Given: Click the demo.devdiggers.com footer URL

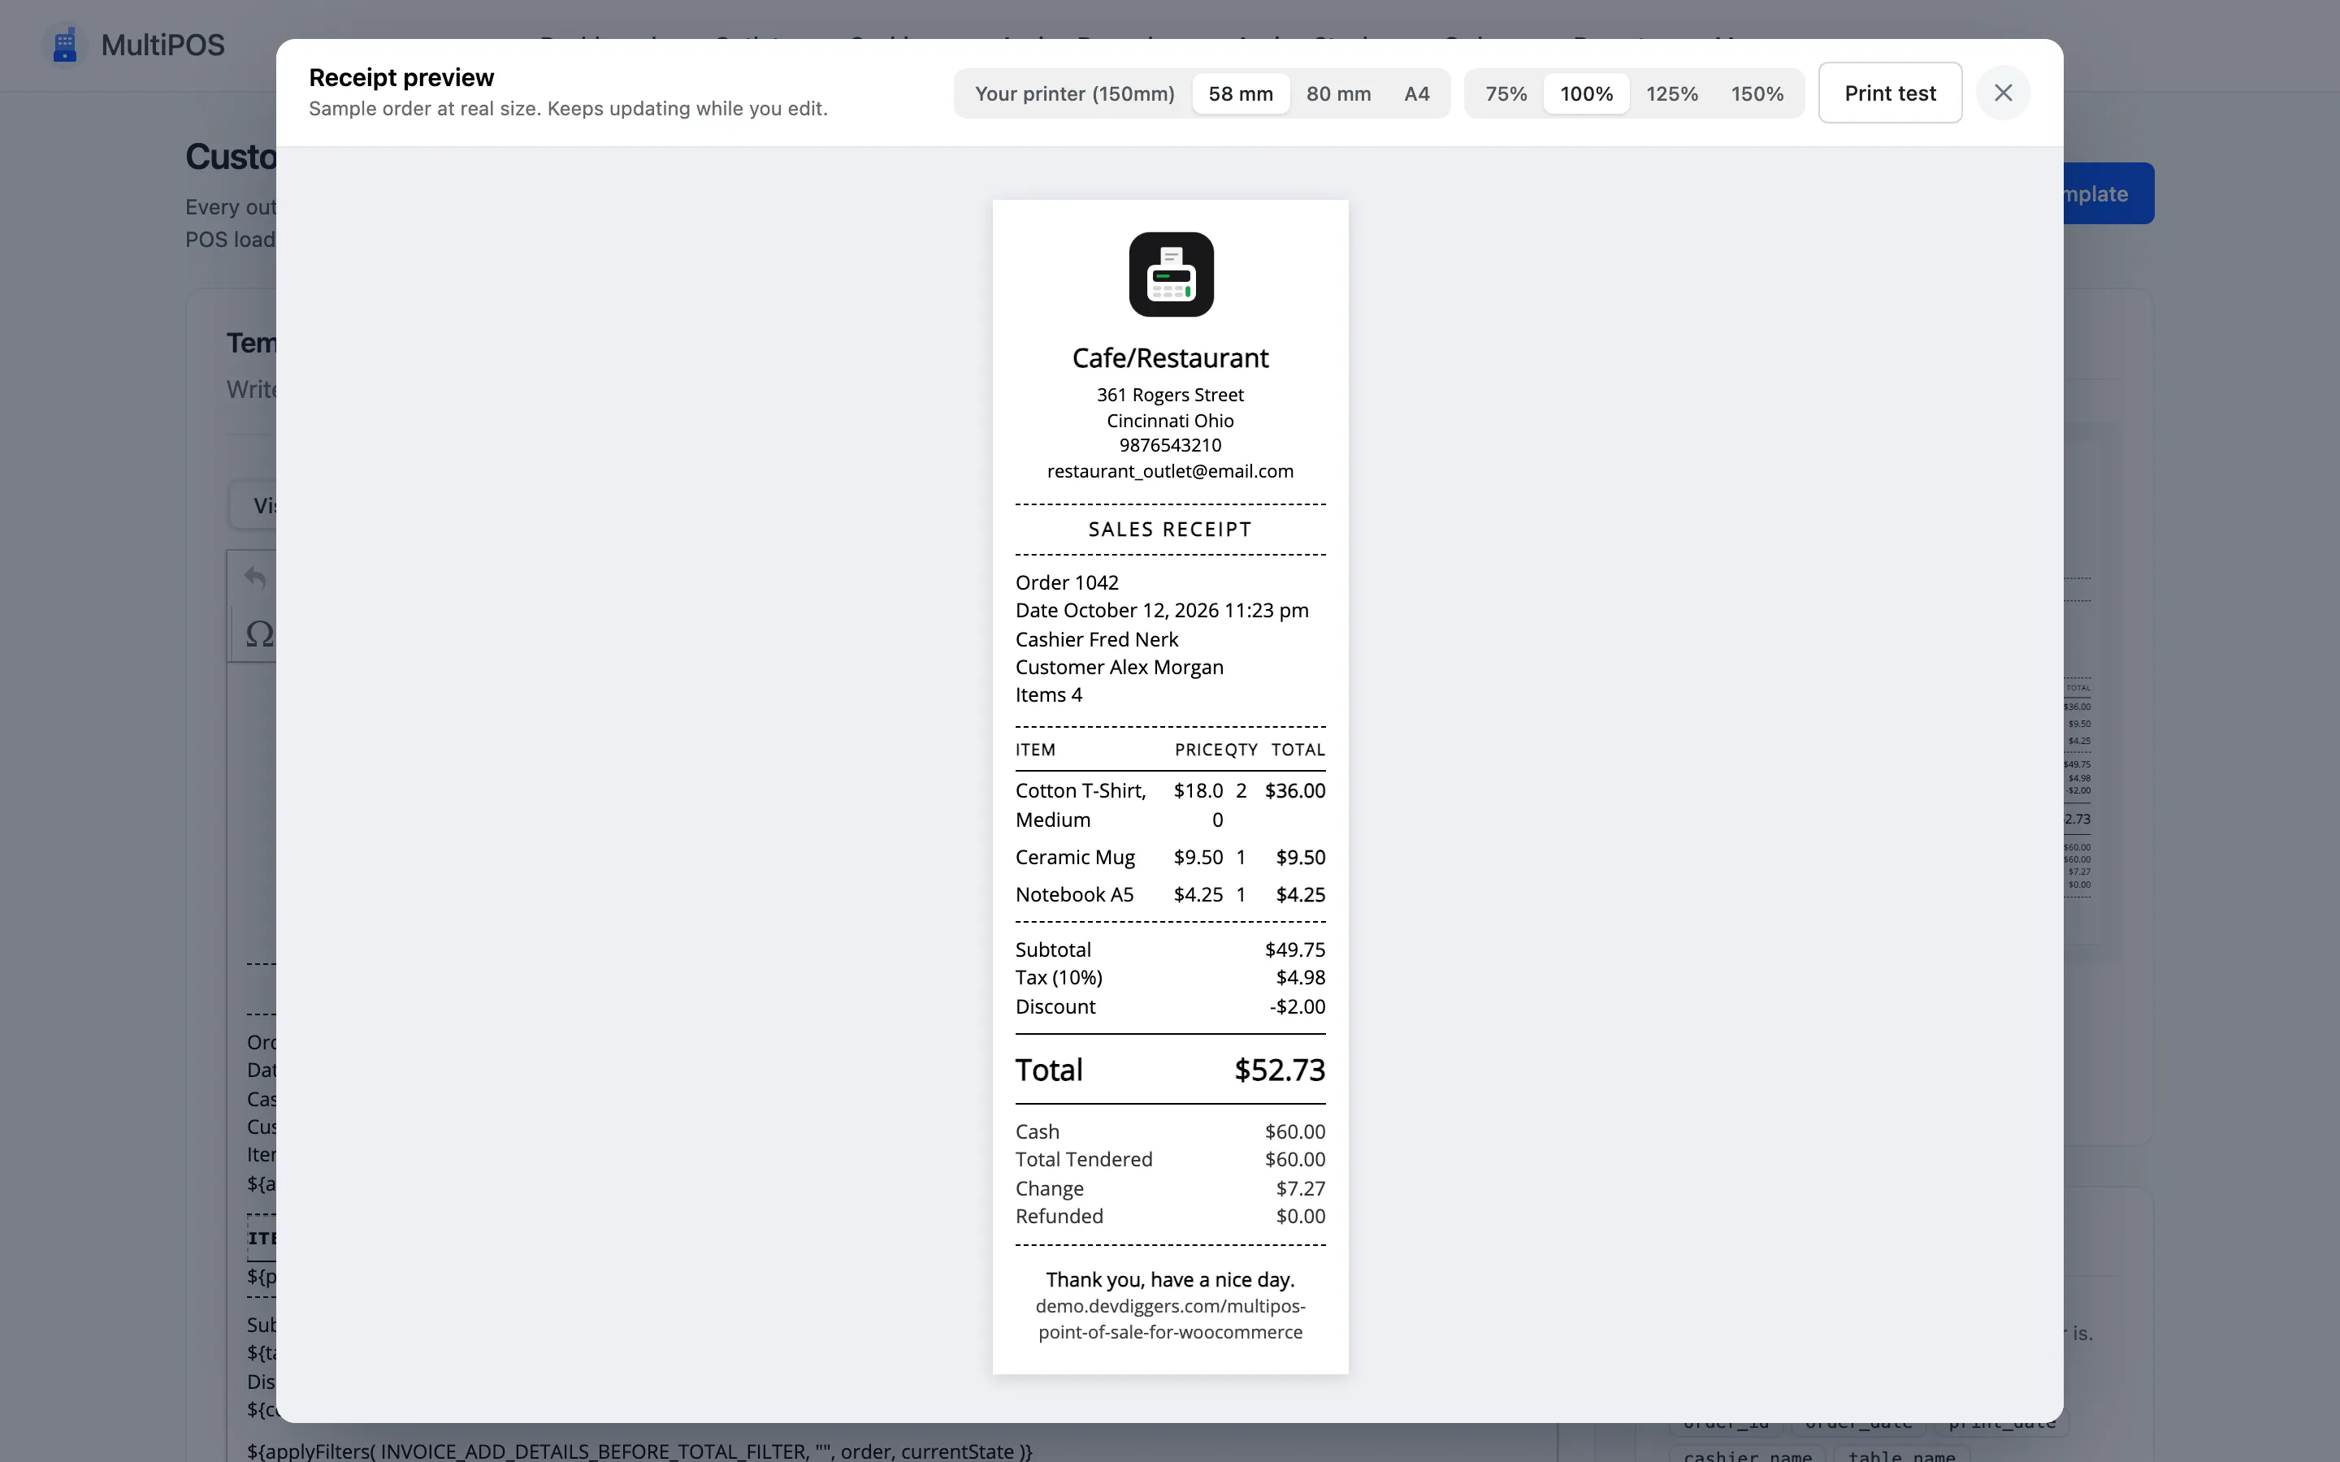Looking at the screenshot, I should click(x=1170, y=1319).
